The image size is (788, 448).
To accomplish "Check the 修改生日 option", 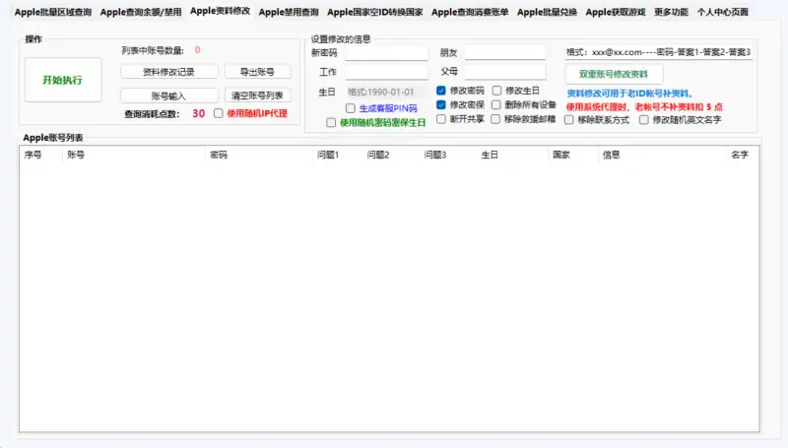I will point(497,91).
